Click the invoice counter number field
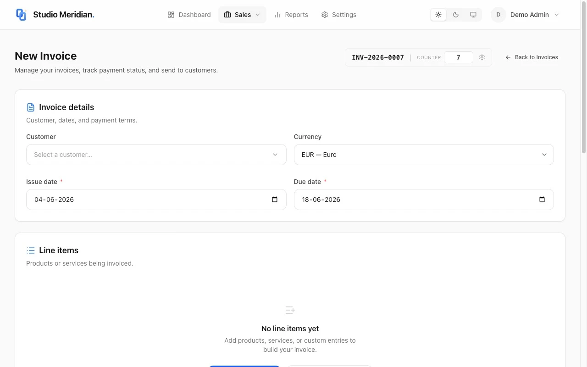 459,57
